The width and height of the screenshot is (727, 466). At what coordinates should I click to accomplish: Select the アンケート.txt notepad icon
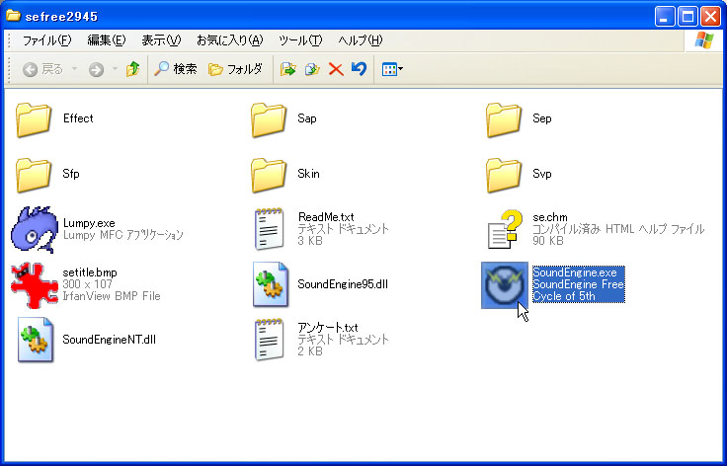click(269, 340)
